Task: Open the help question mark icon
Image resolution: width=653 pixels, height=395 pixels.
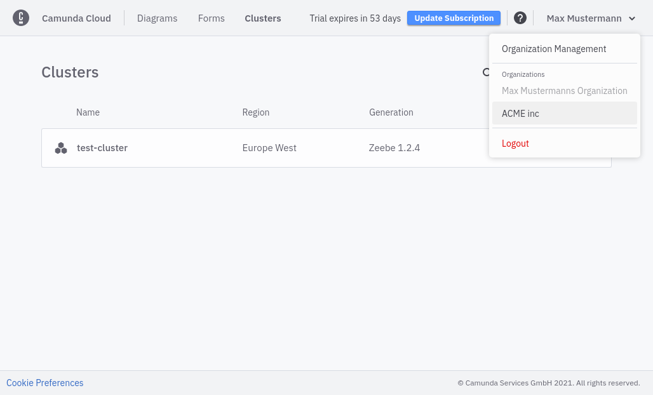Action: (520, 17)
